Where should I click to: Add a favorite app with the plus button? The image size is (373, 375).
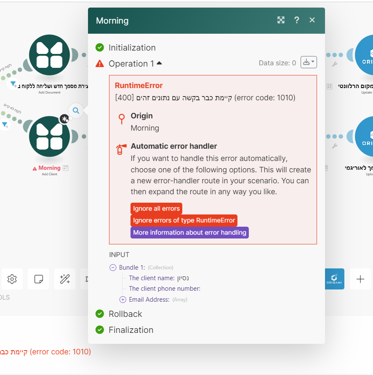point(360,279)
